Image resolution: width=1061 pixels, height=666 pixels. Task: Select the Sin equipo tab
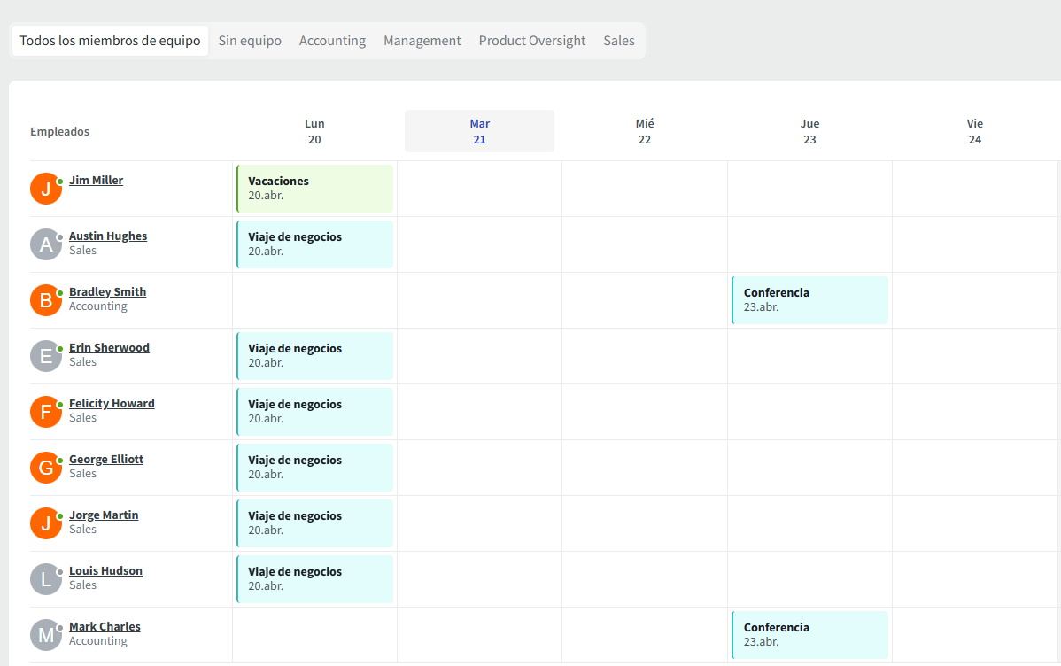point(250,41)
